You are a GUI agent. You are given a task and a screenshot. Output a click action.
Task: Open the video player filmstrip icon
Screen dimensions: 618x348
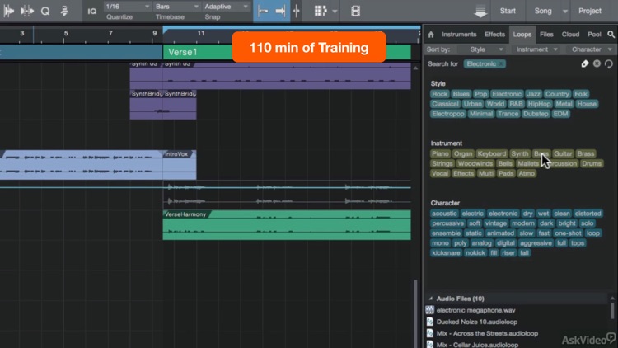coord(355,11)
